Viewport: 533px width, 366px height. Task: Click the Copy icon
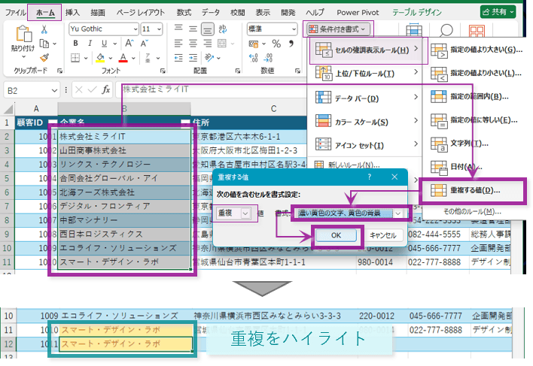[x=44, y=44]
